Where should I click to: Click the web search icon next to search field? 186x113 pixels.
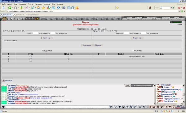(x=174, y=7)
